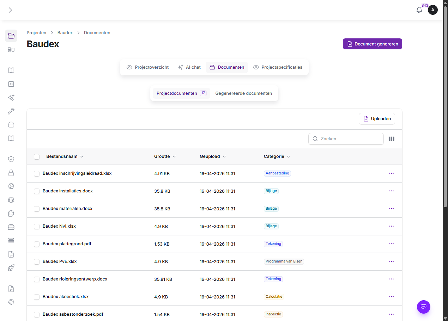Open the copy documents icon in sidebar
This screenshot has height=321, width=448.
[11, 213]
